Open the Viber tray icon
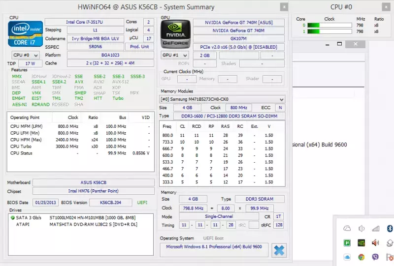Image resolution: width=394 pixels, height=266 pixels. [x=375, y=257]
